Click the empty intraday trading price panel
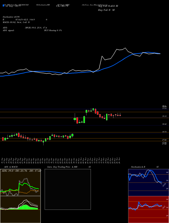 (68, 189)
